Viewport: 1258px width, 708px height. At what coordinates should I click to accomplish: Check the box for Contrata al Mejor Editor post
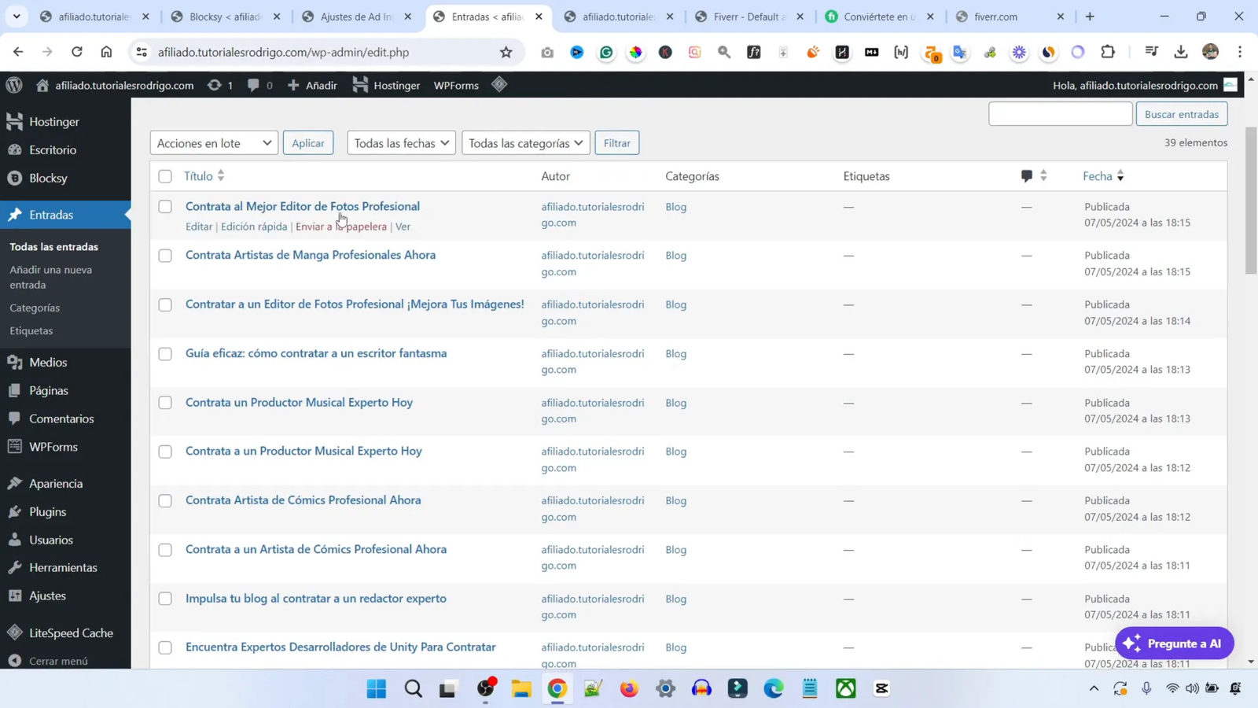tap(164, 206)
